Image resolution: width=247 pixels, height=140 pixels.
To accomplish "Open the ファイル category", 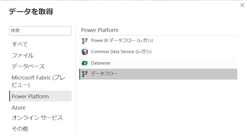I will pyautogui.click(x=23, y=55).
